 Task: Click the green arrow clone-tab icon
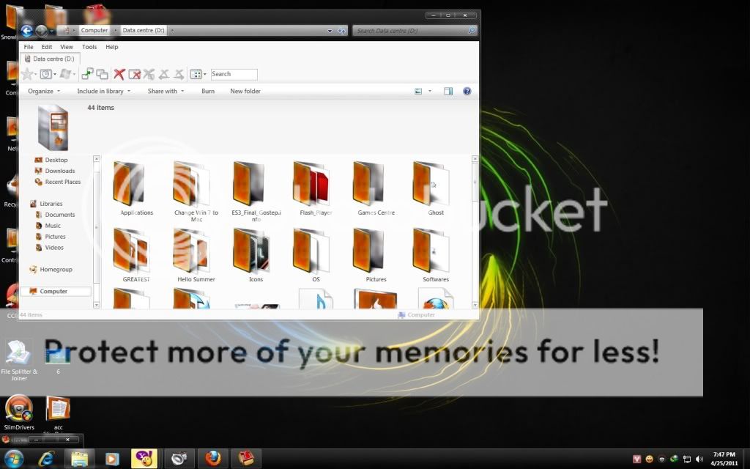87,74
